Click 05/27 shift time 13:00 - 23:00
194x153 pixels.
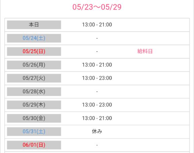tap(97, 78)
